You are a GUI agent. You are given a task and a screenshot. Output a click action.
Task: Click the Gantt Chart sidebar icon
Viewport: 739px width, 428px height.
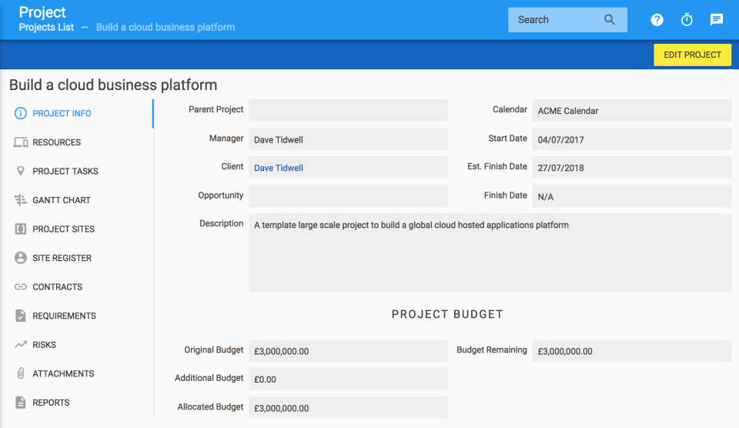tap(21, 200)
